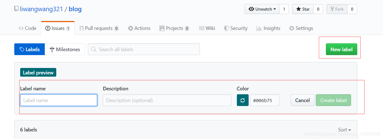Image resolution: width=383 pixels, height=139 pixels.
Task: Fork the repository
Action: 337,9
